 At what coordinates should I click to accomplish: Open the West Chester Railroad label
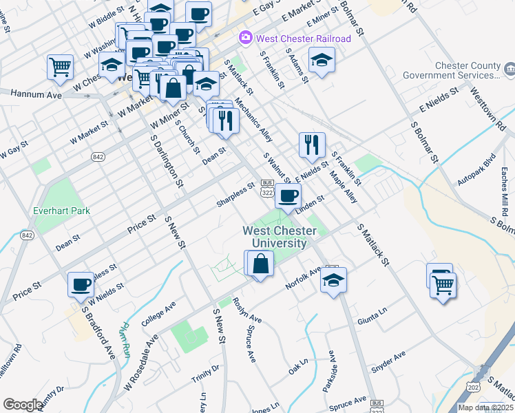click(x=304, y=39)
